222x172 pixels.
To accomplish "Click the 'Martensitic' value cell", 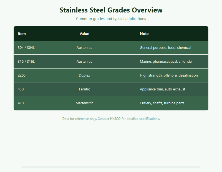I will (84, 103).
